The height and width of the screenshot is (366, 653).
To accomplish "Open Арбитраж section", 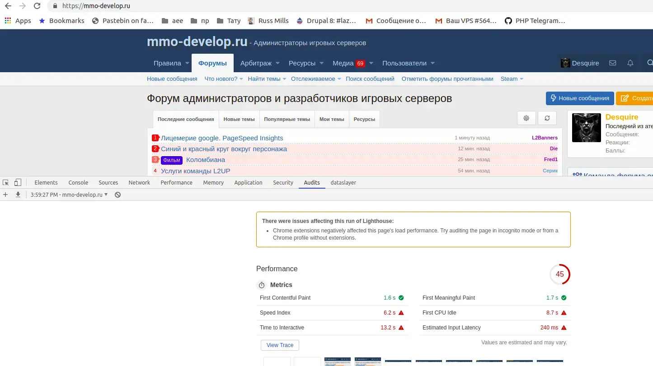I will 256,63.
